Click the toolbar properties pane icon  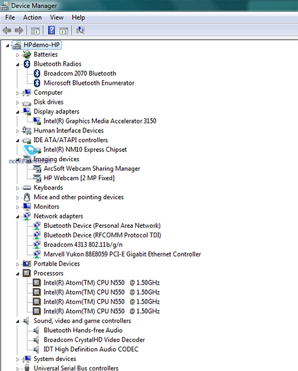point(64,30)
